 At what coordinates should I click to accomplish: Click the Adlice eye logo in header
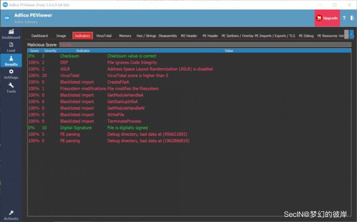(x=7, y=18)
